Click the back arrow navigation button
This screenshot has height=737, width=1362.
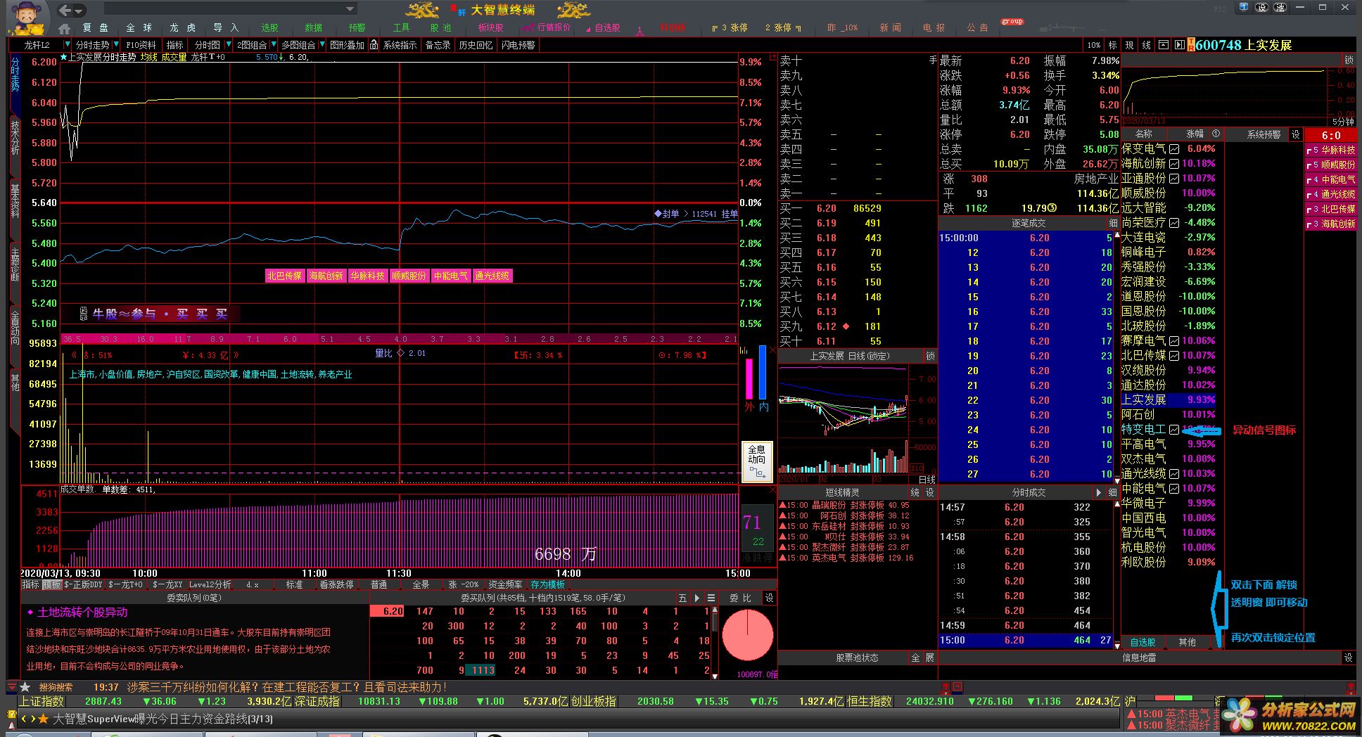tap(65, 10)
